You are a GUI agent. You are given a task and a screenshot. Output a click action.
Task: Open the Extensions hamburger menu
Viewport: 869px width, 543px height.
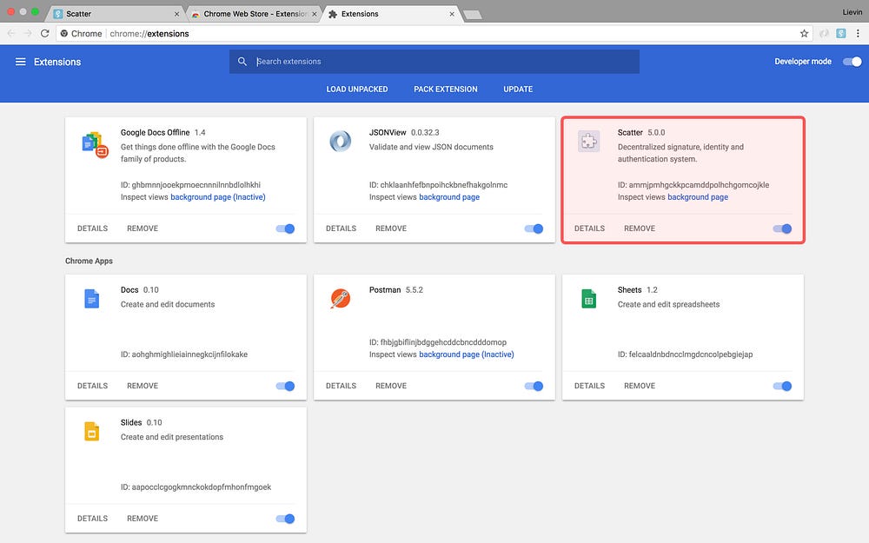[21, 62]
